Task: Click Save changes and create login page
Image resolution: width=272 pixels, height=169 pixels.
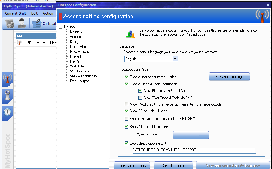Action: tap(233, 165)
